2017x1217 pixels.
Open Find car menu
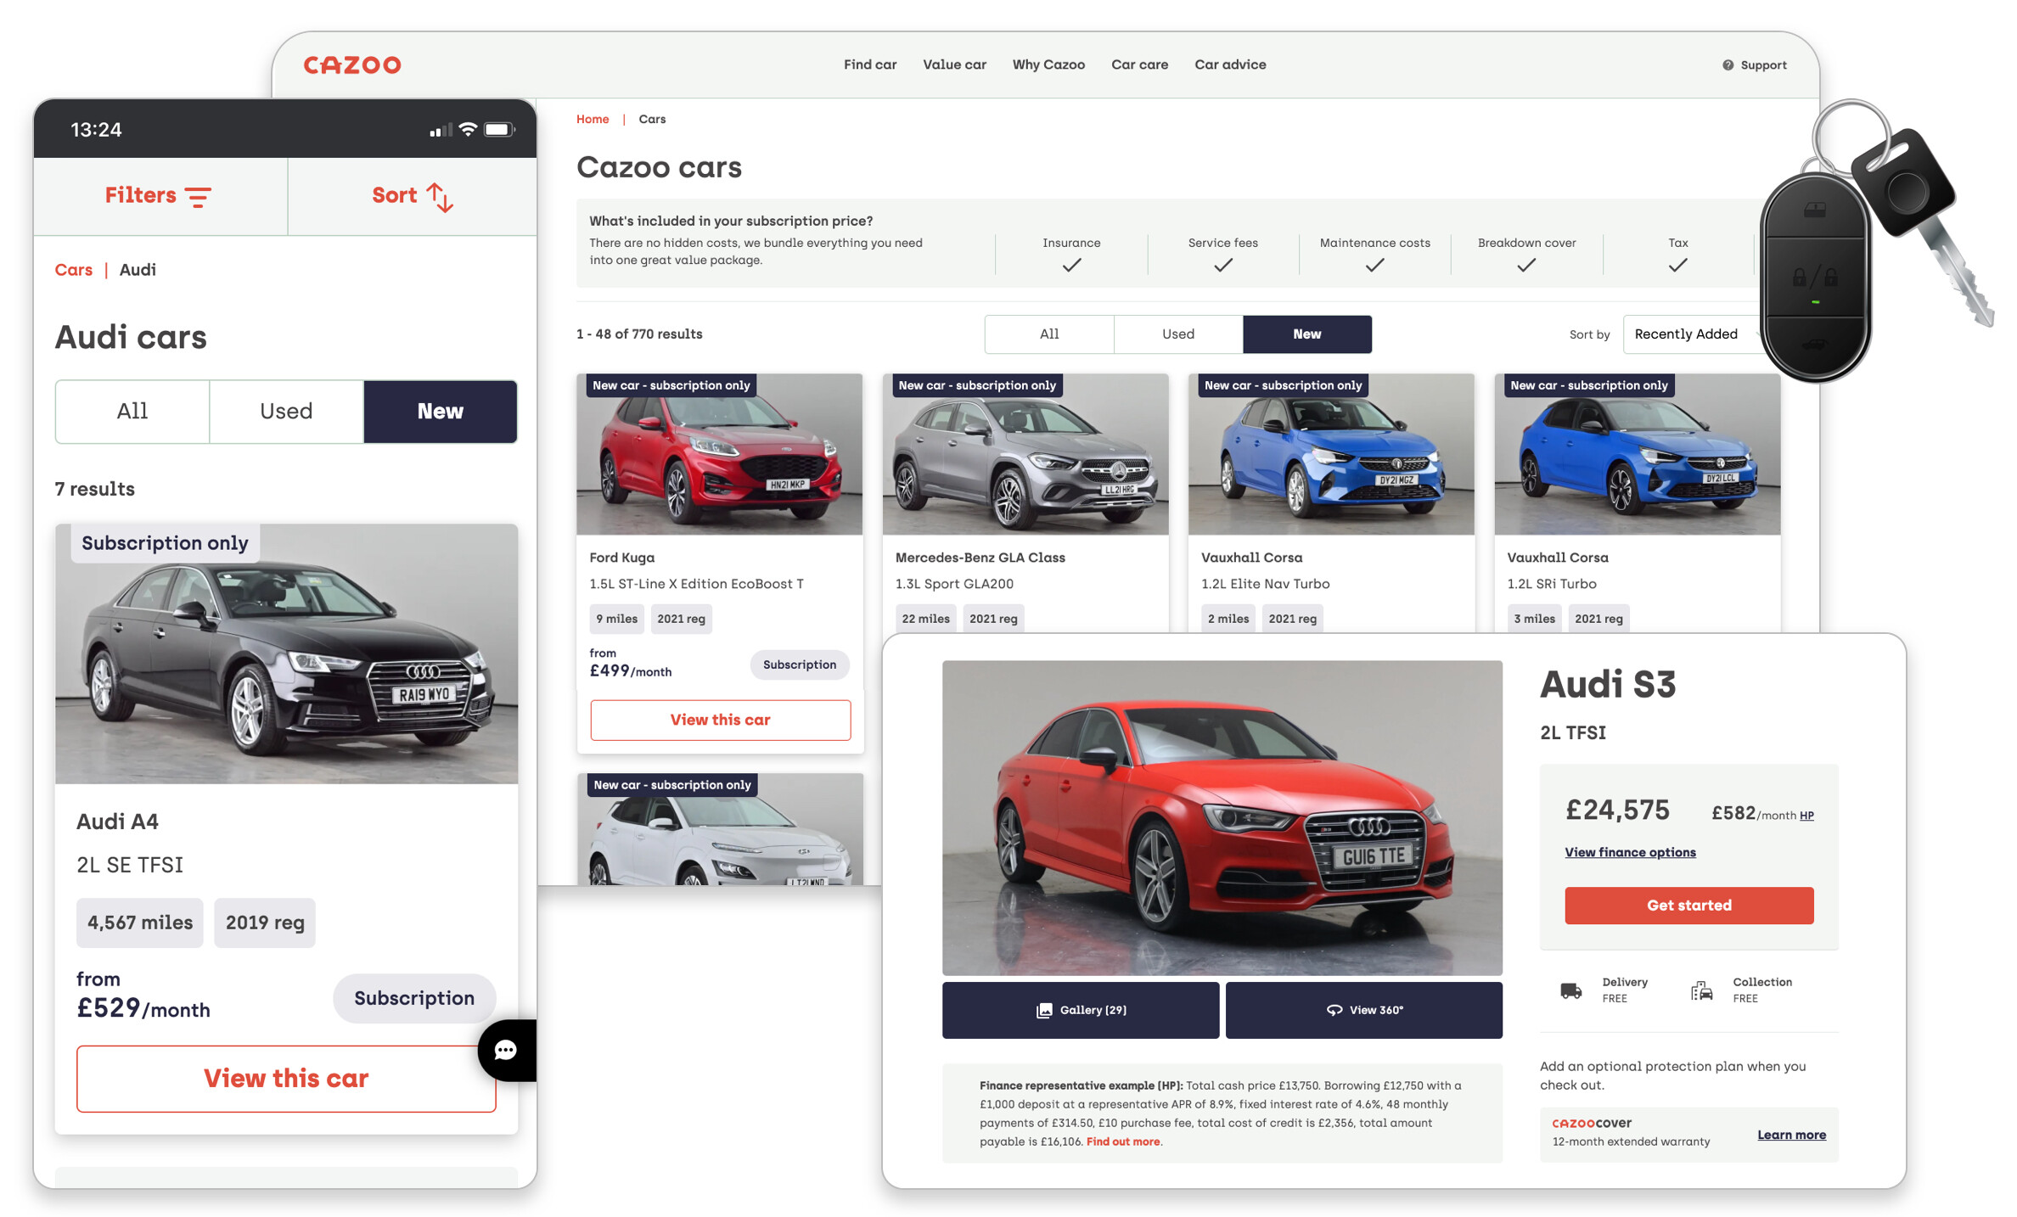coord(870,64)
